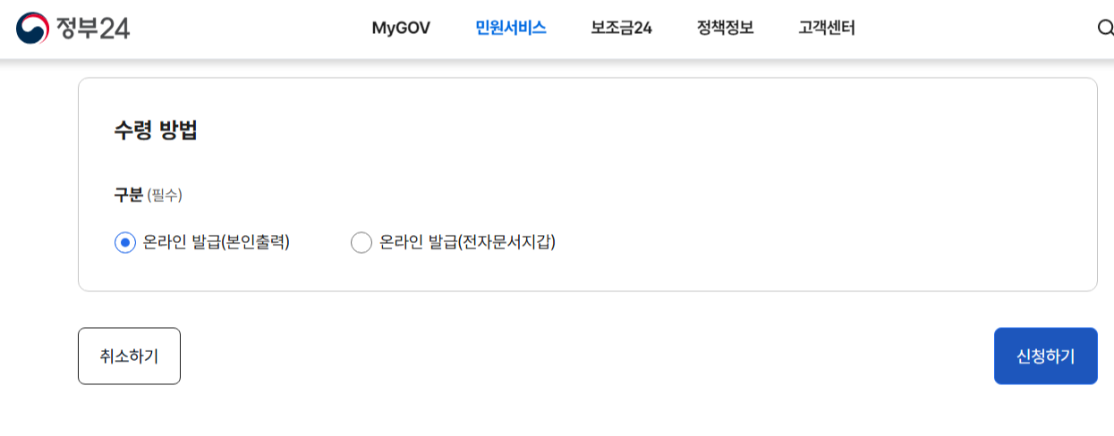Click the 정부24 taegeuk emblem logo
The height and width of the screenshot is (436, 1114).
pyautogui.click(x=32, y=28)
